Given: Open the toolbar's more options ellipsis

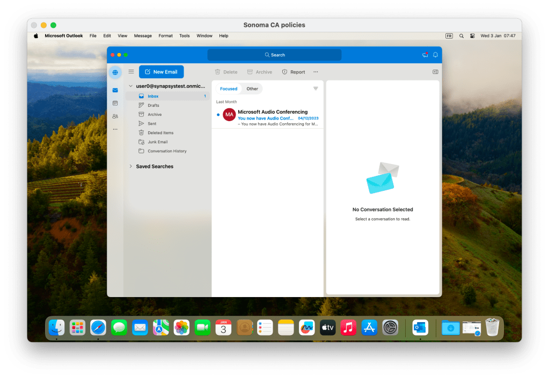Looking at the screenshot, I should [x=316, y=72].
